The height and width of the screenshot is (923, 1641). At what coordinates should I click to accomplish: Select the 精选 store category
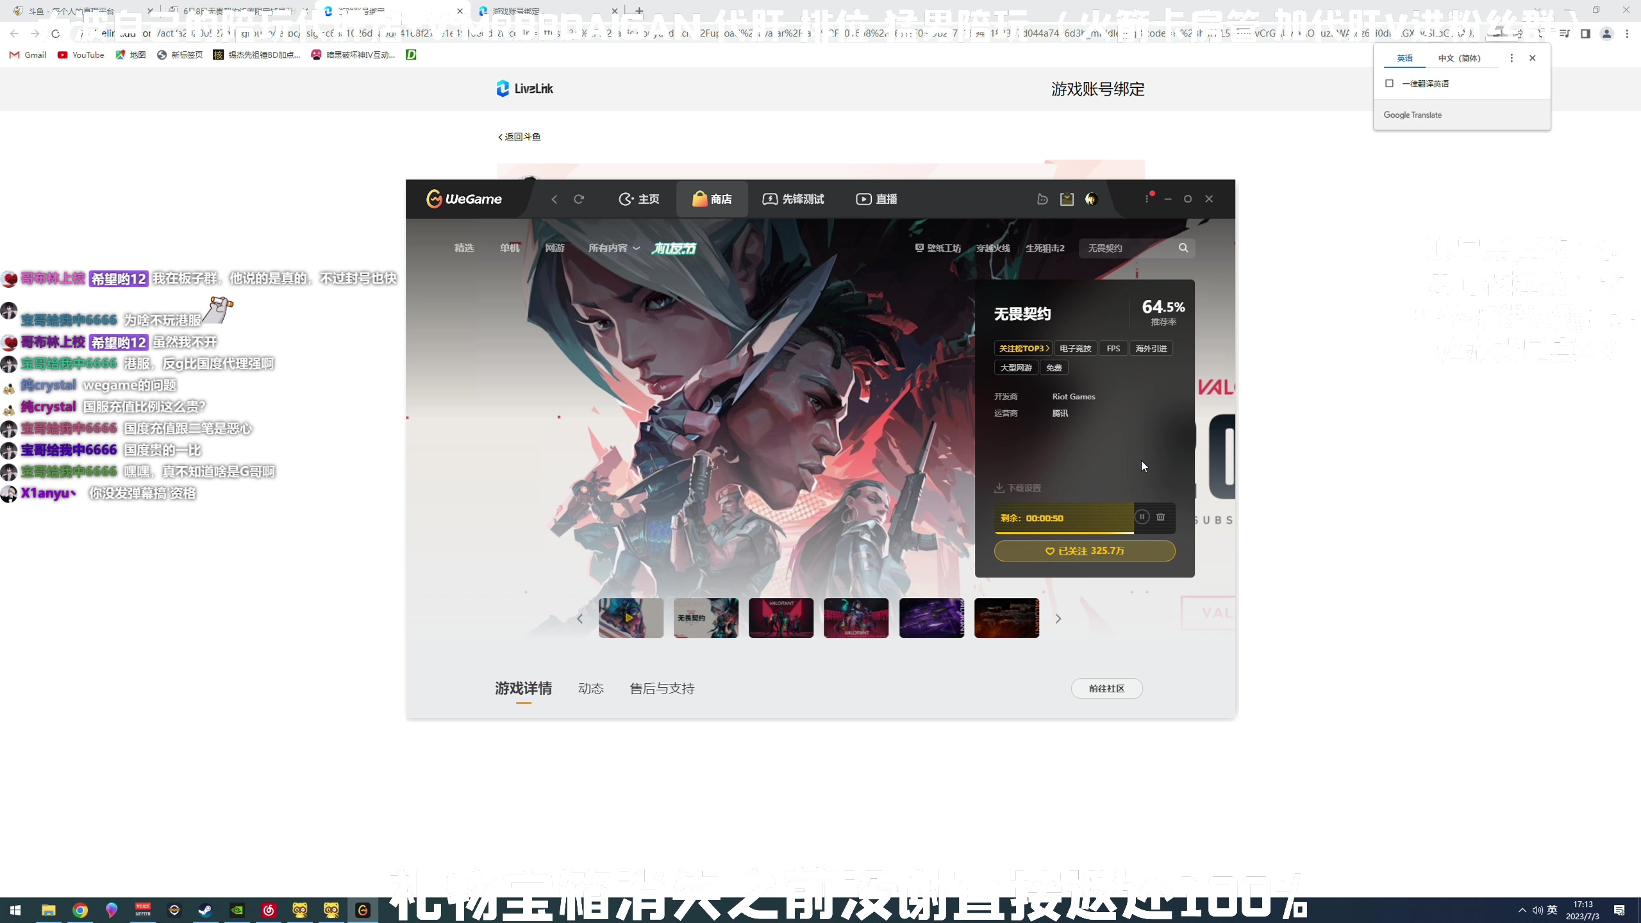(x=464, y=248)
